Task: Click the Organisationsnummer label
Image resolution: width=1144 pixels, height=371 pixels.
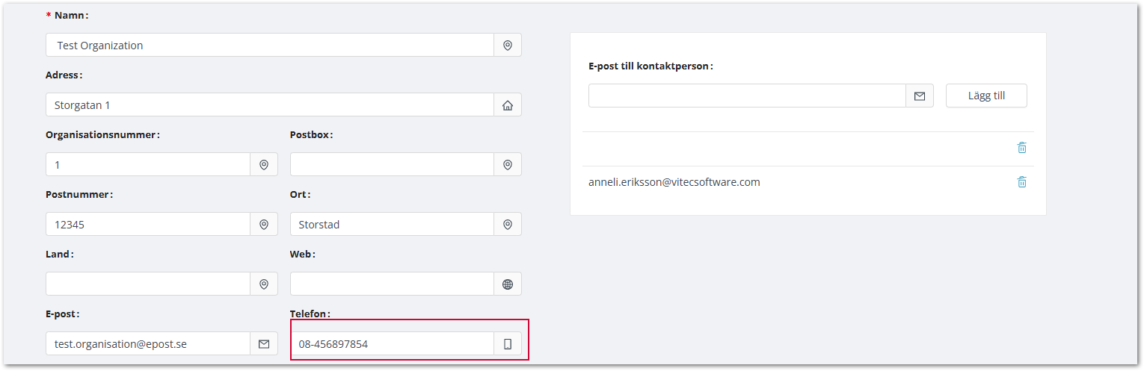Action: coord(102,134)
